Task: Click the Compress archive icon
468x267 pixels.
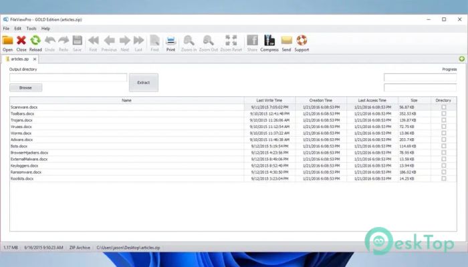Action: pyautogui.click(x=269, y=40)
